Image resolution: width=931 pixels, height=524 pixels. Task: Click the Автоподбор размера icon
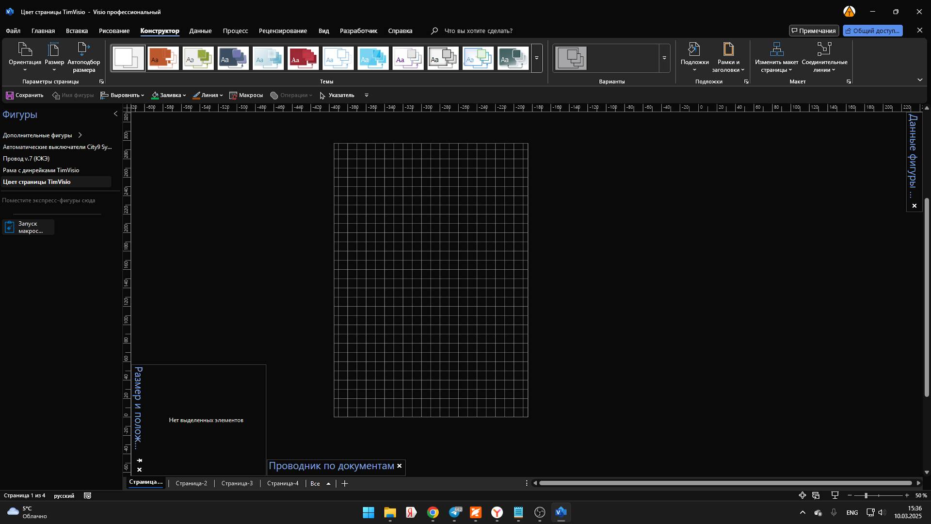(83, 49)
